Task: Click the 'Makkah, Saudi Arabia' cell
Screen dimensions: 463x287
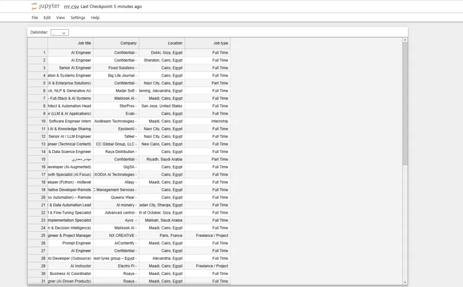Action: [162, 221]
